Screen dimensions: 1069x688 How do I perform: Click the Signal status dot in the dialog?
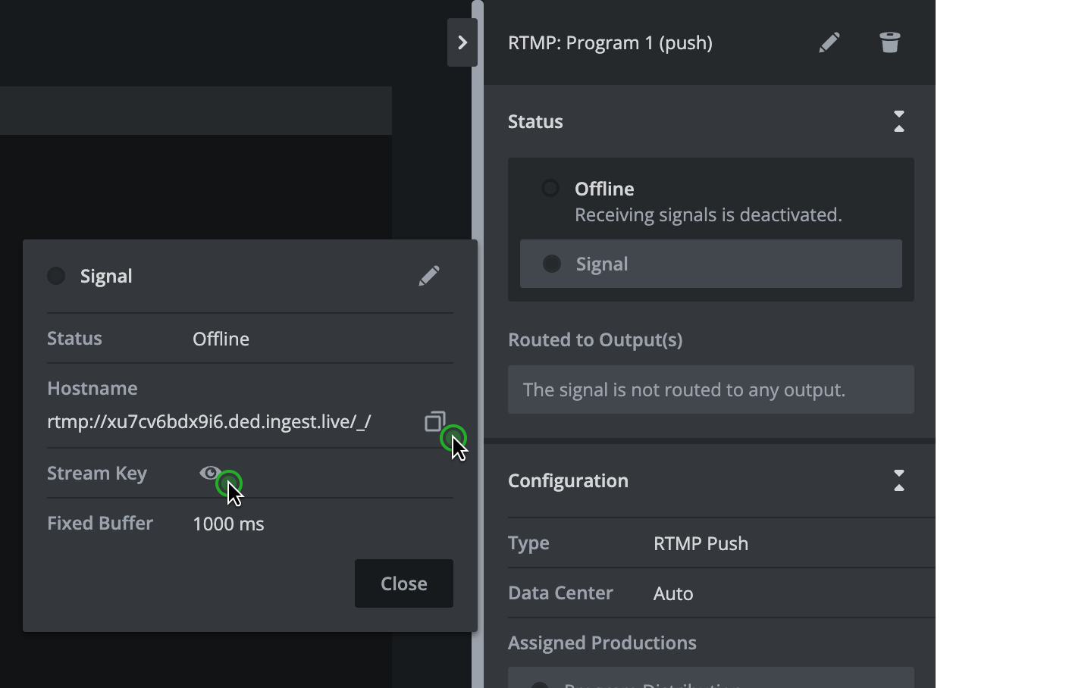point(56,276)
